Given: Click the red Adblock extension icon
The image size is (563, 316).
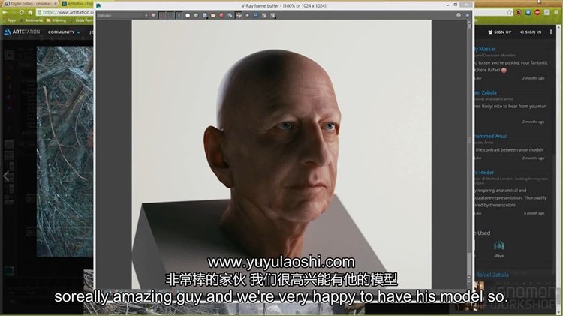Looking at the screenshot, I should (x=537, y=12).
